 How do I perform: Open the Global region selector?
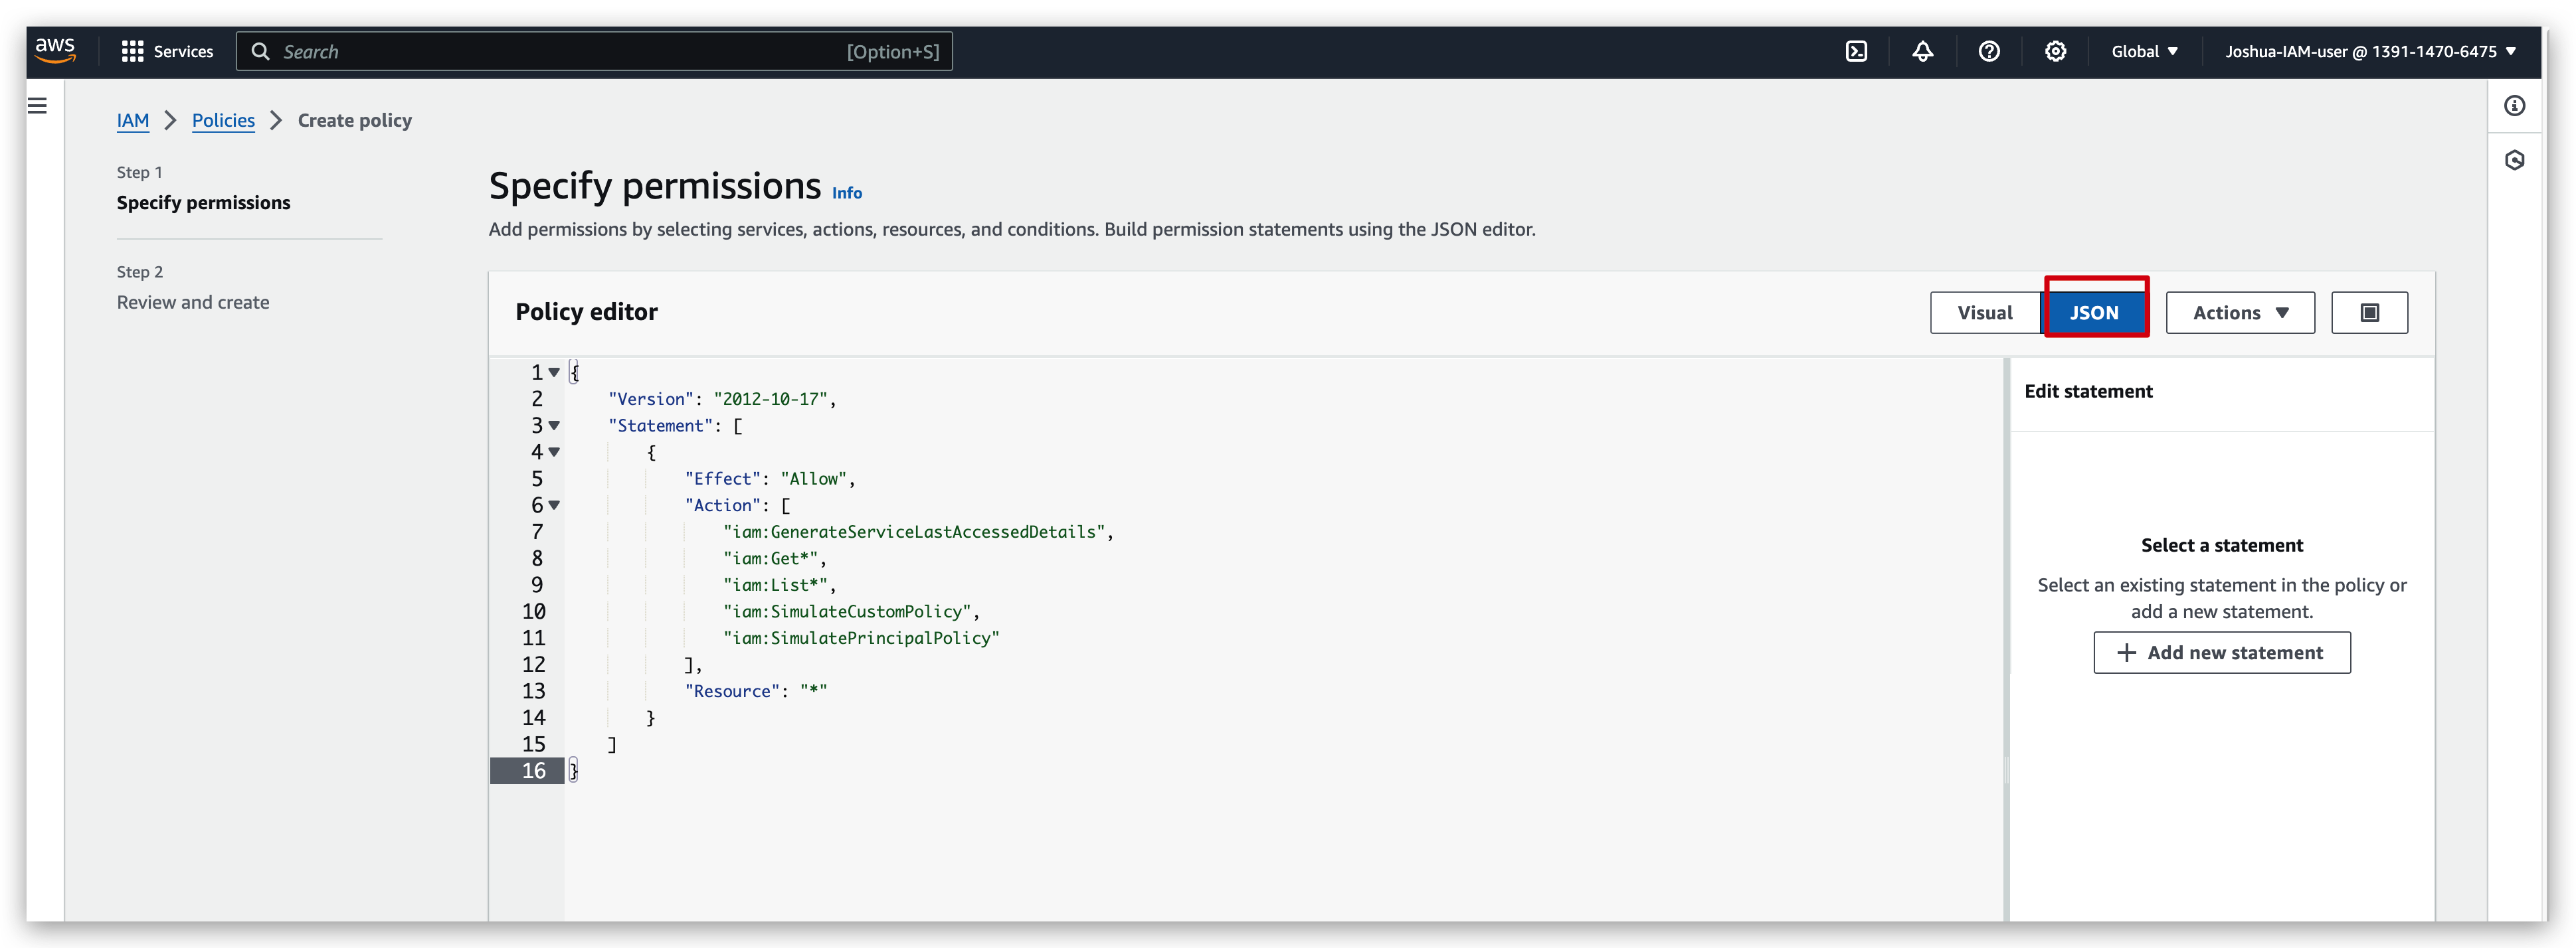(2144, 51)
